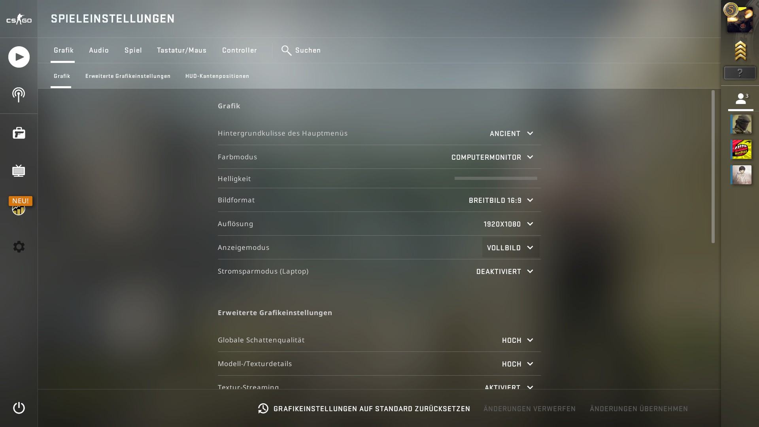Click the Farbmodus label

(x=237, y=157)
